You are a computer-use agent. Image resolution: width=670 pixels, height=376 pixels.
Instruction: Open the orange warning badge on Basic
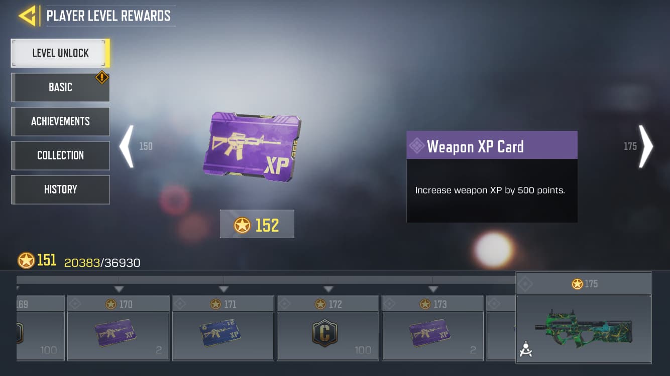tap(102, 78)
